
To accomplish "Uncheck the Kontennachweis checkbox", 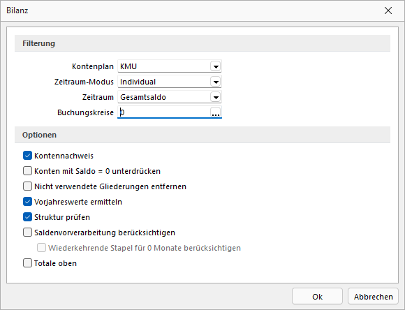I will 27,156.
